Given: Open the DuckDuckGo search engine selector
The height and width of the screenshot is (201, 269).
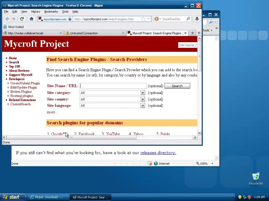Looking at the screenshot, I should point(158,19).
